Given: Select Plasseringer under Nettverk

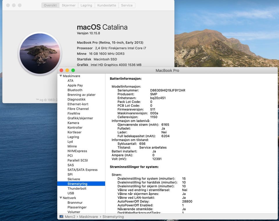Looking at the screenshot, I should (77, 207).
